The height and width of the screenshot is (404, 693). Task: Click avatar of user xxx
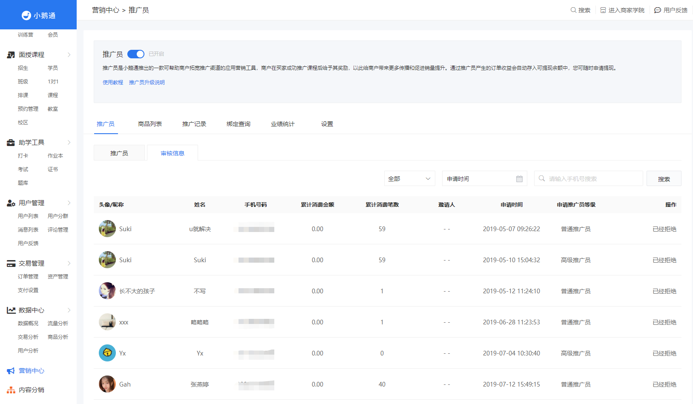(107, 322)
